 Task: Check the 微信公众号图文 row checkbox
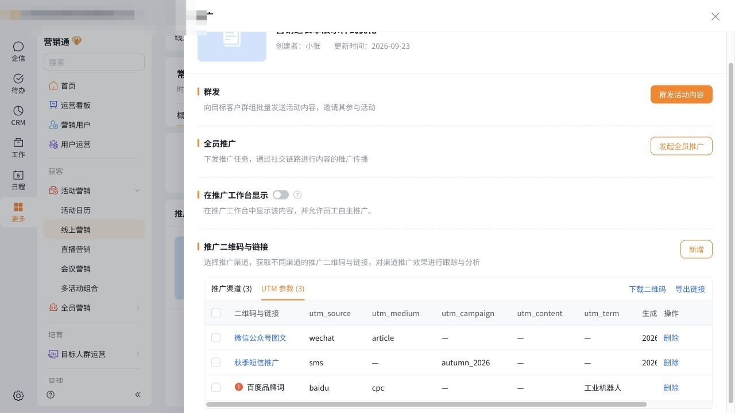tap(216, 338)
